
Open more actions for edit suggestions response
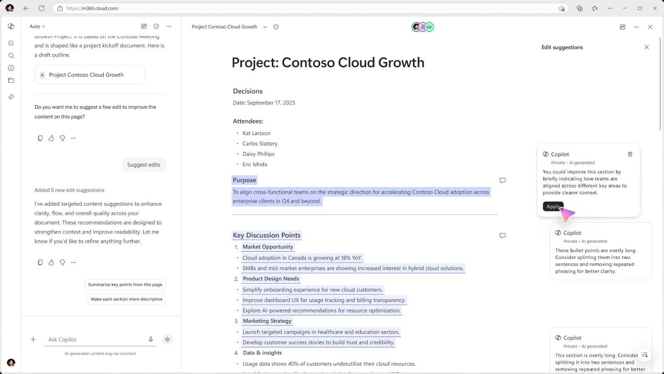pos(73,262)
